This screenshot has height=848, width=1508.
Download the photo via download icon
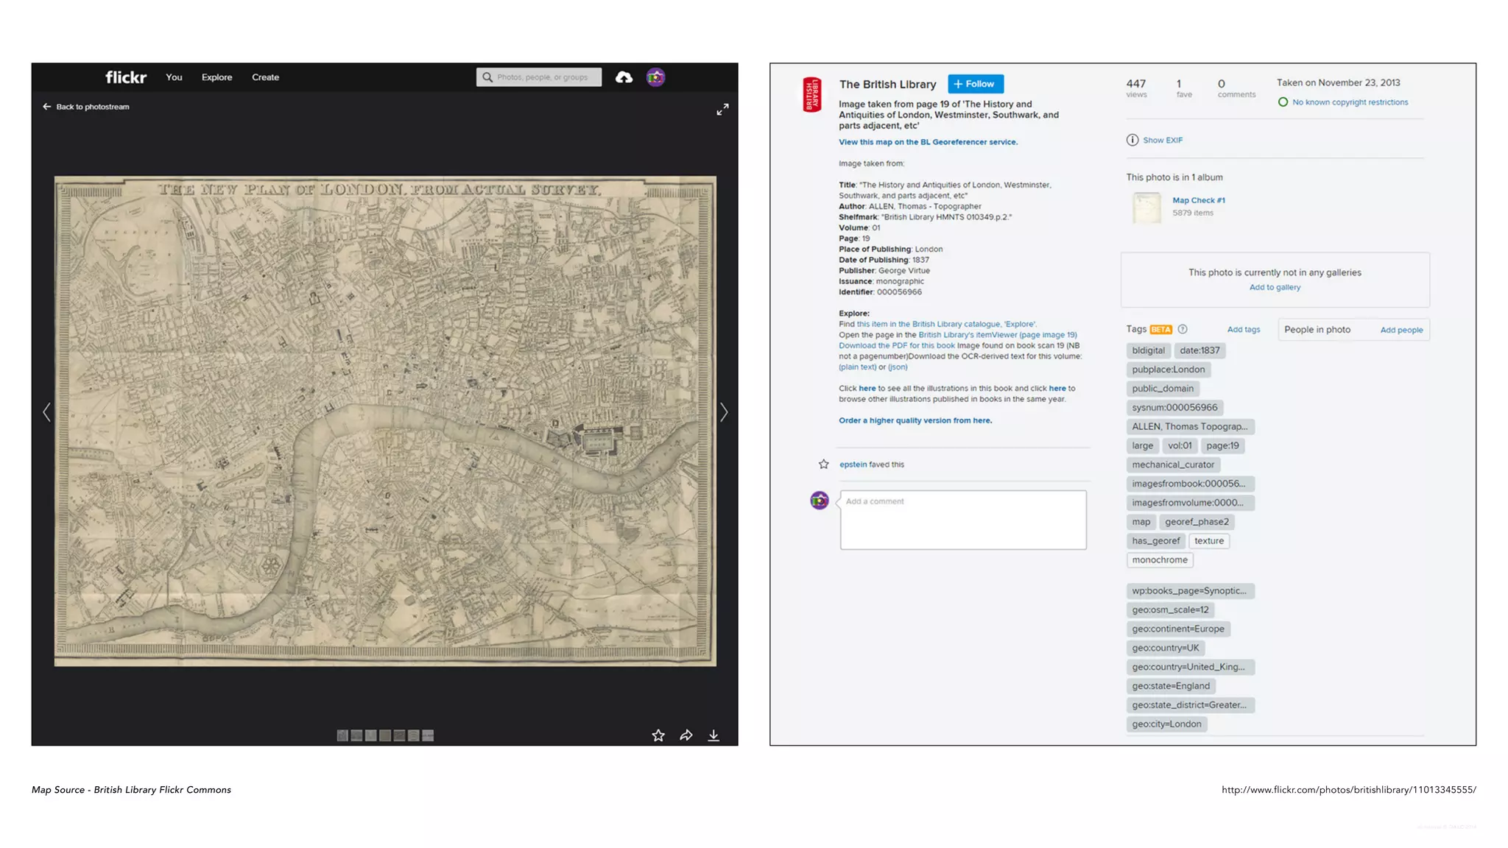(x=714, y=735)
